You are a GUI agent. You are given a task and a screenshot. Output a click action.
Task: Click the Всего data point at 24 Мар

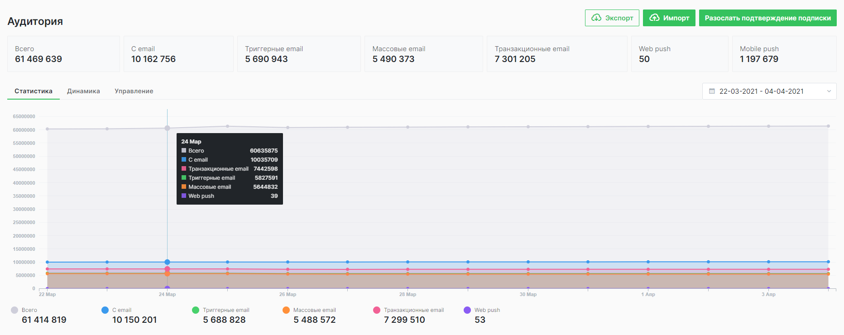[x=167, y=128]
